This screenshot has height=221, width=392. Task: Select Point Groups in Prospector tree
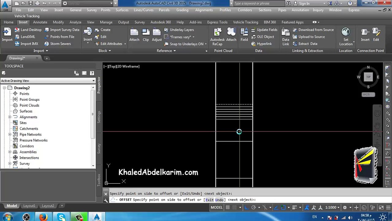click(29, 99)
